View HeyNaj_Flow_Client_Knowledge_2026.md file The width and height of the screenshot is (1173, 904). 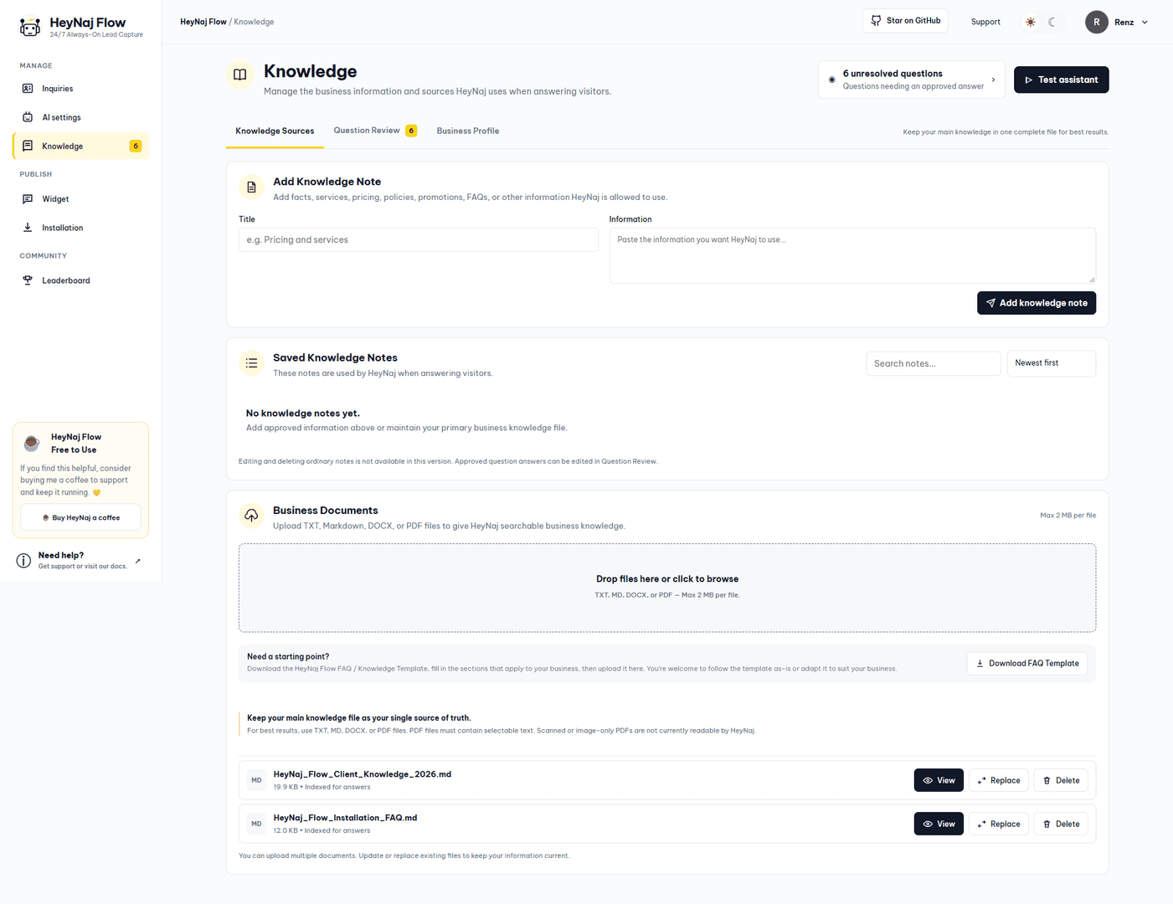939,780
